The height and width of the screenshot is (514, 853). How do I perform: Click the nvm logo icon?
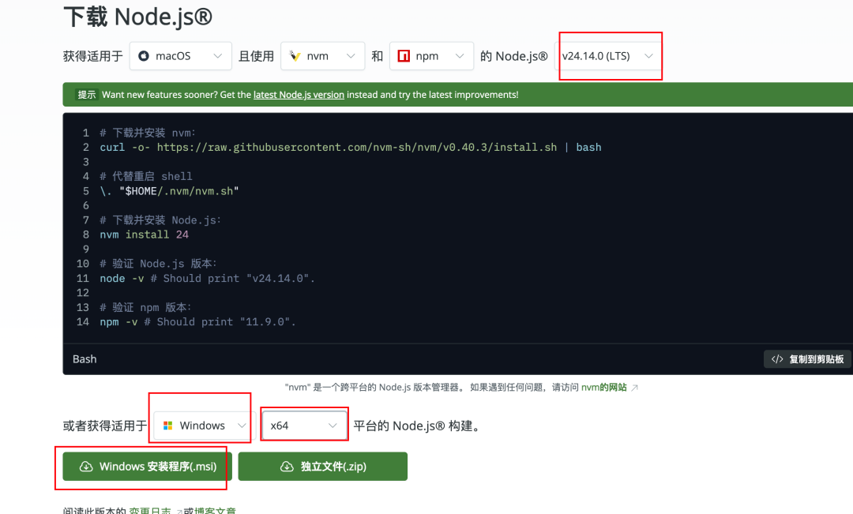click(x=295, y=56)
